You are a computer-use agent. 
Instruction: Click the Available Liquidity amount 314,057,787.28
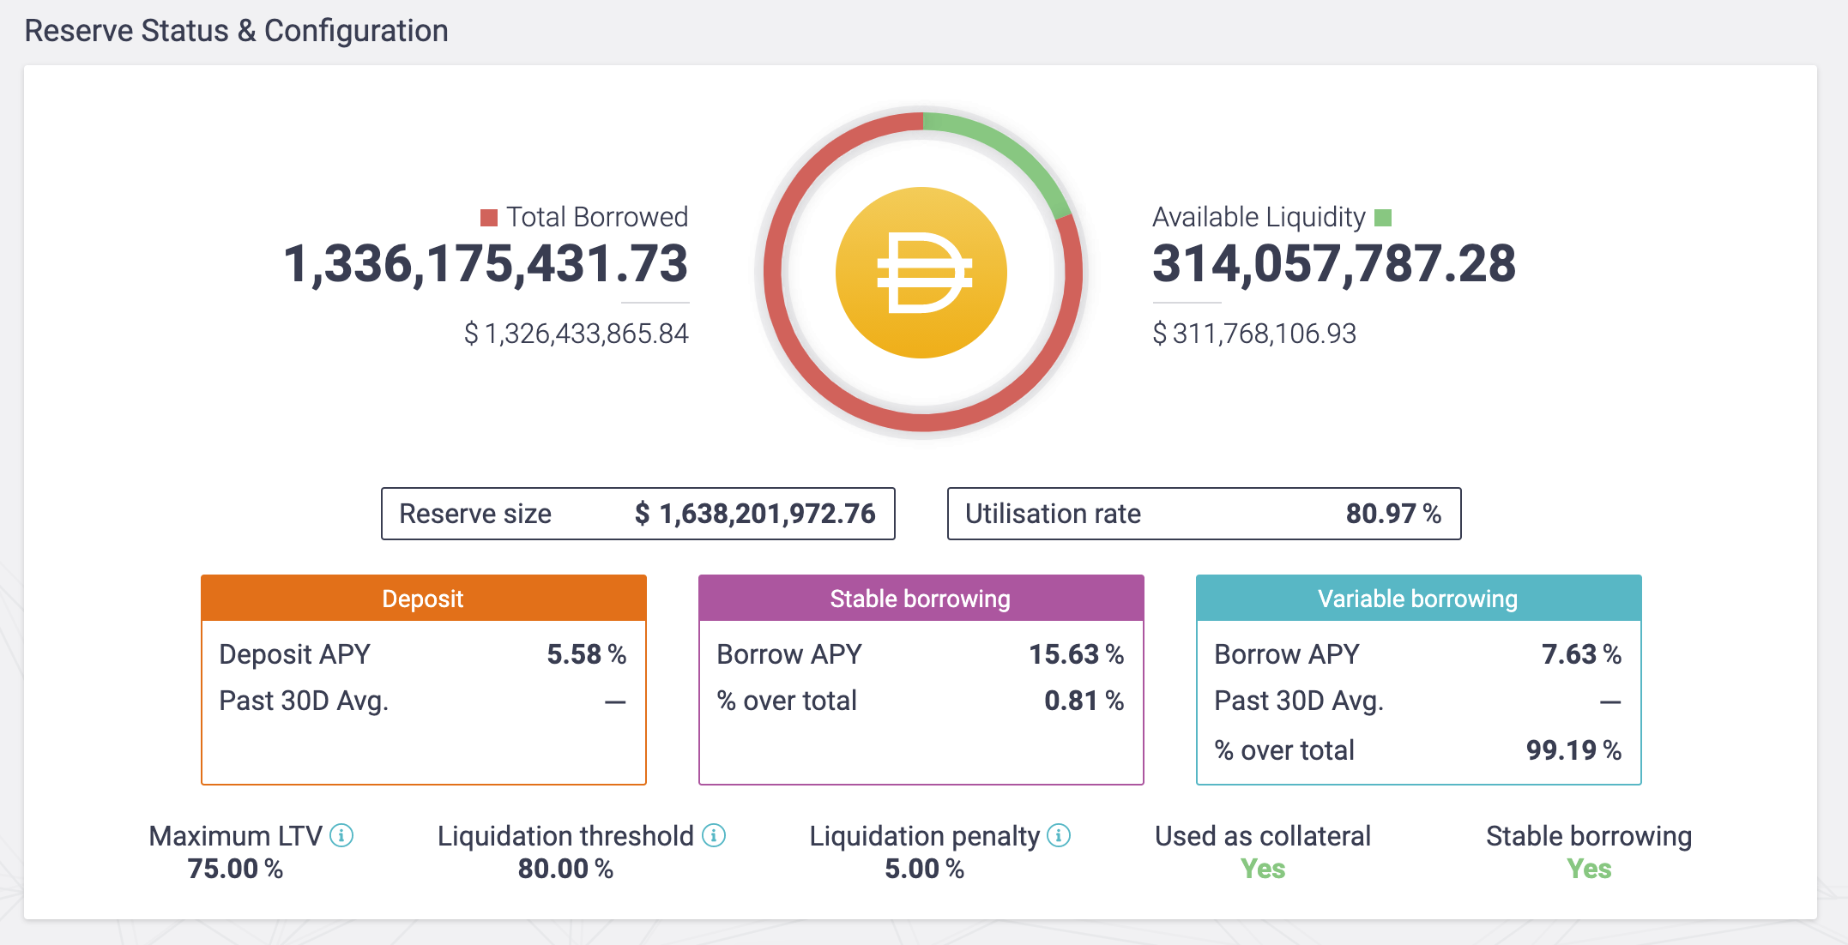(1334, 263)
